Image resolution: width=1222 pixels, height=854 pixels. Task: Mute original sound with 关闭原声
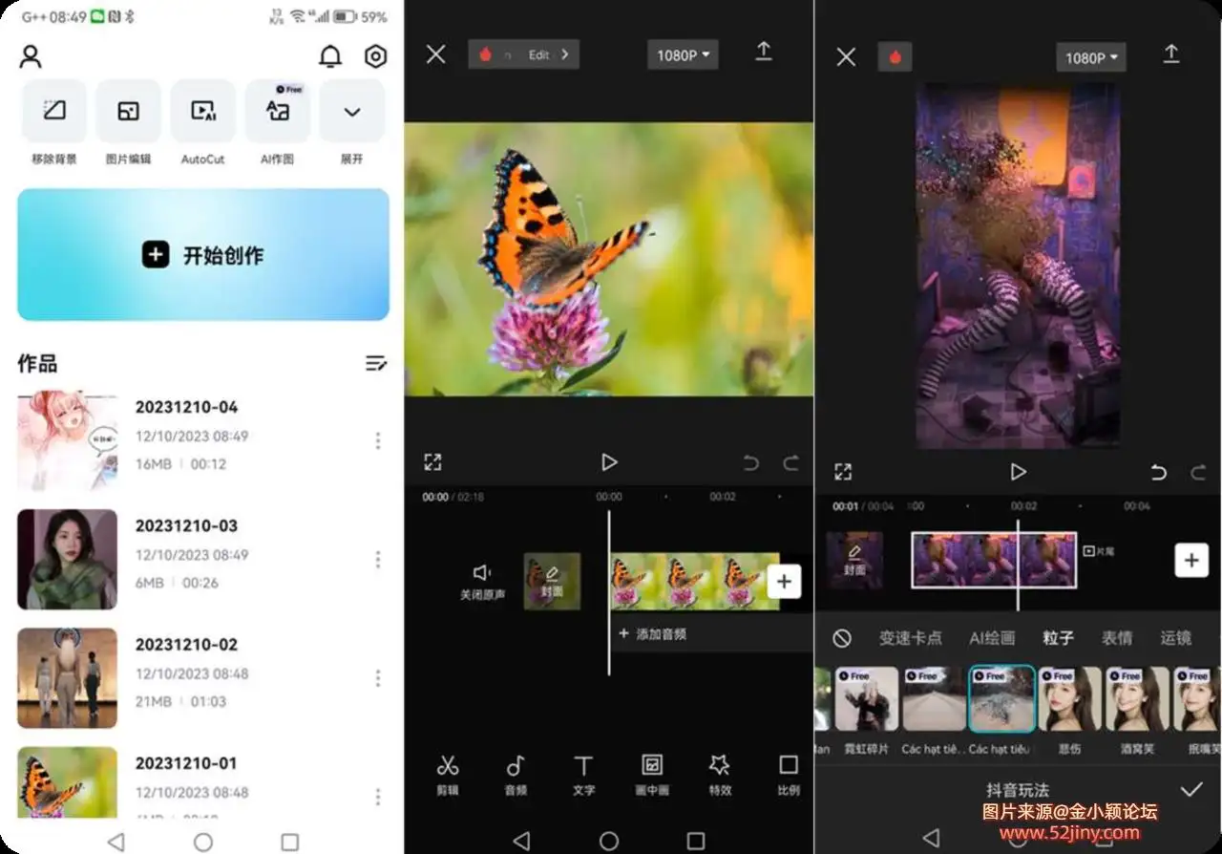coord(482,581)
